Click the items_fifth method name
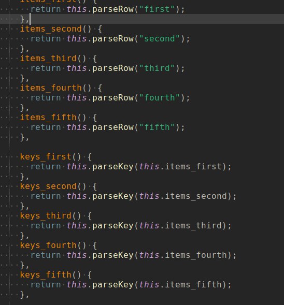The image size is (284, 305). coord(49,118)
